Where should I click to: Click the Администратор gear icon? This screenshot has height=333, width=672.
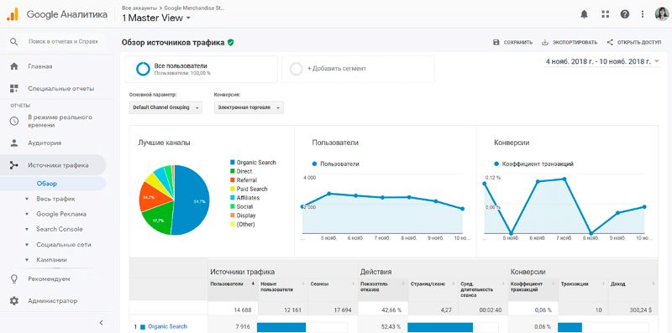pyautogui.click(x=14, y=301)
